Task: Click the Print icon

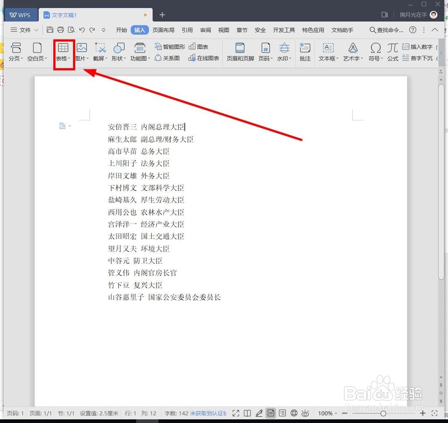Action: [x=60, y=30]
